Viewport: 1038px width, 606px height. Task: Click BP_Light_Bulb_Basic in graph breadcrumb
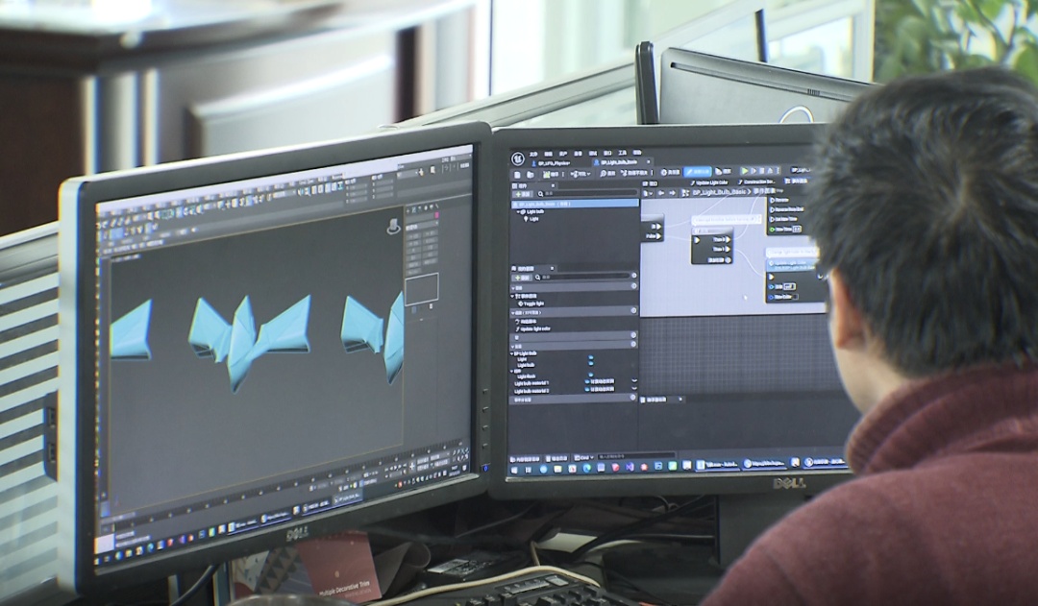(718, 192)
